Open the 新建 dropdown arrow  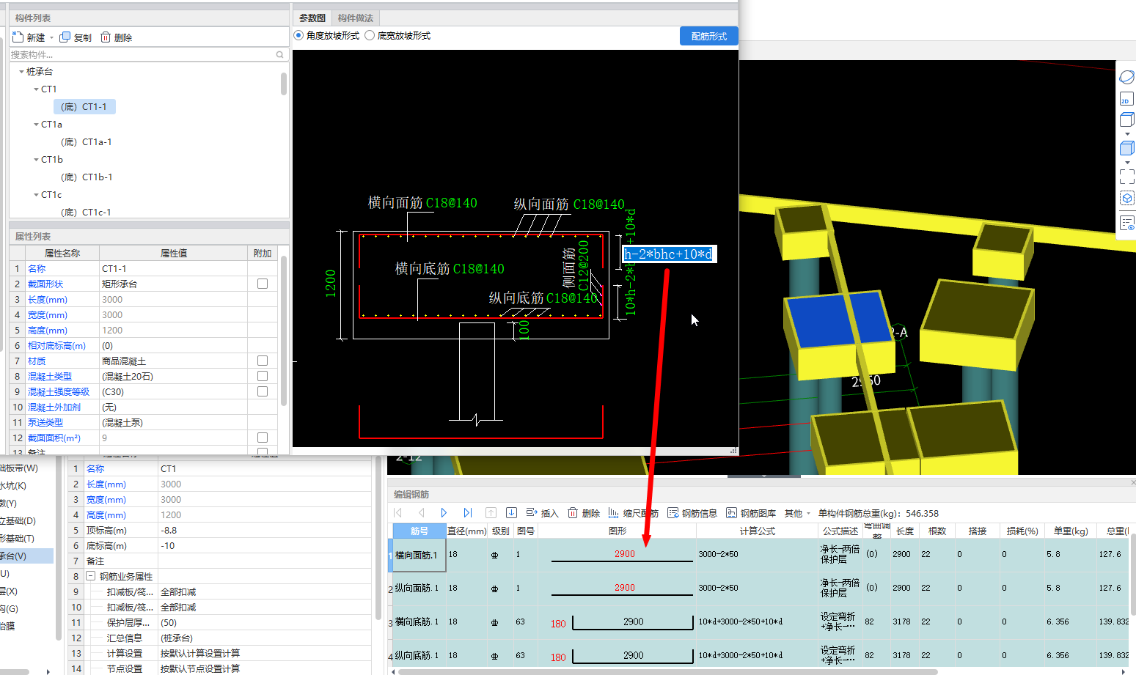point(51,37)
